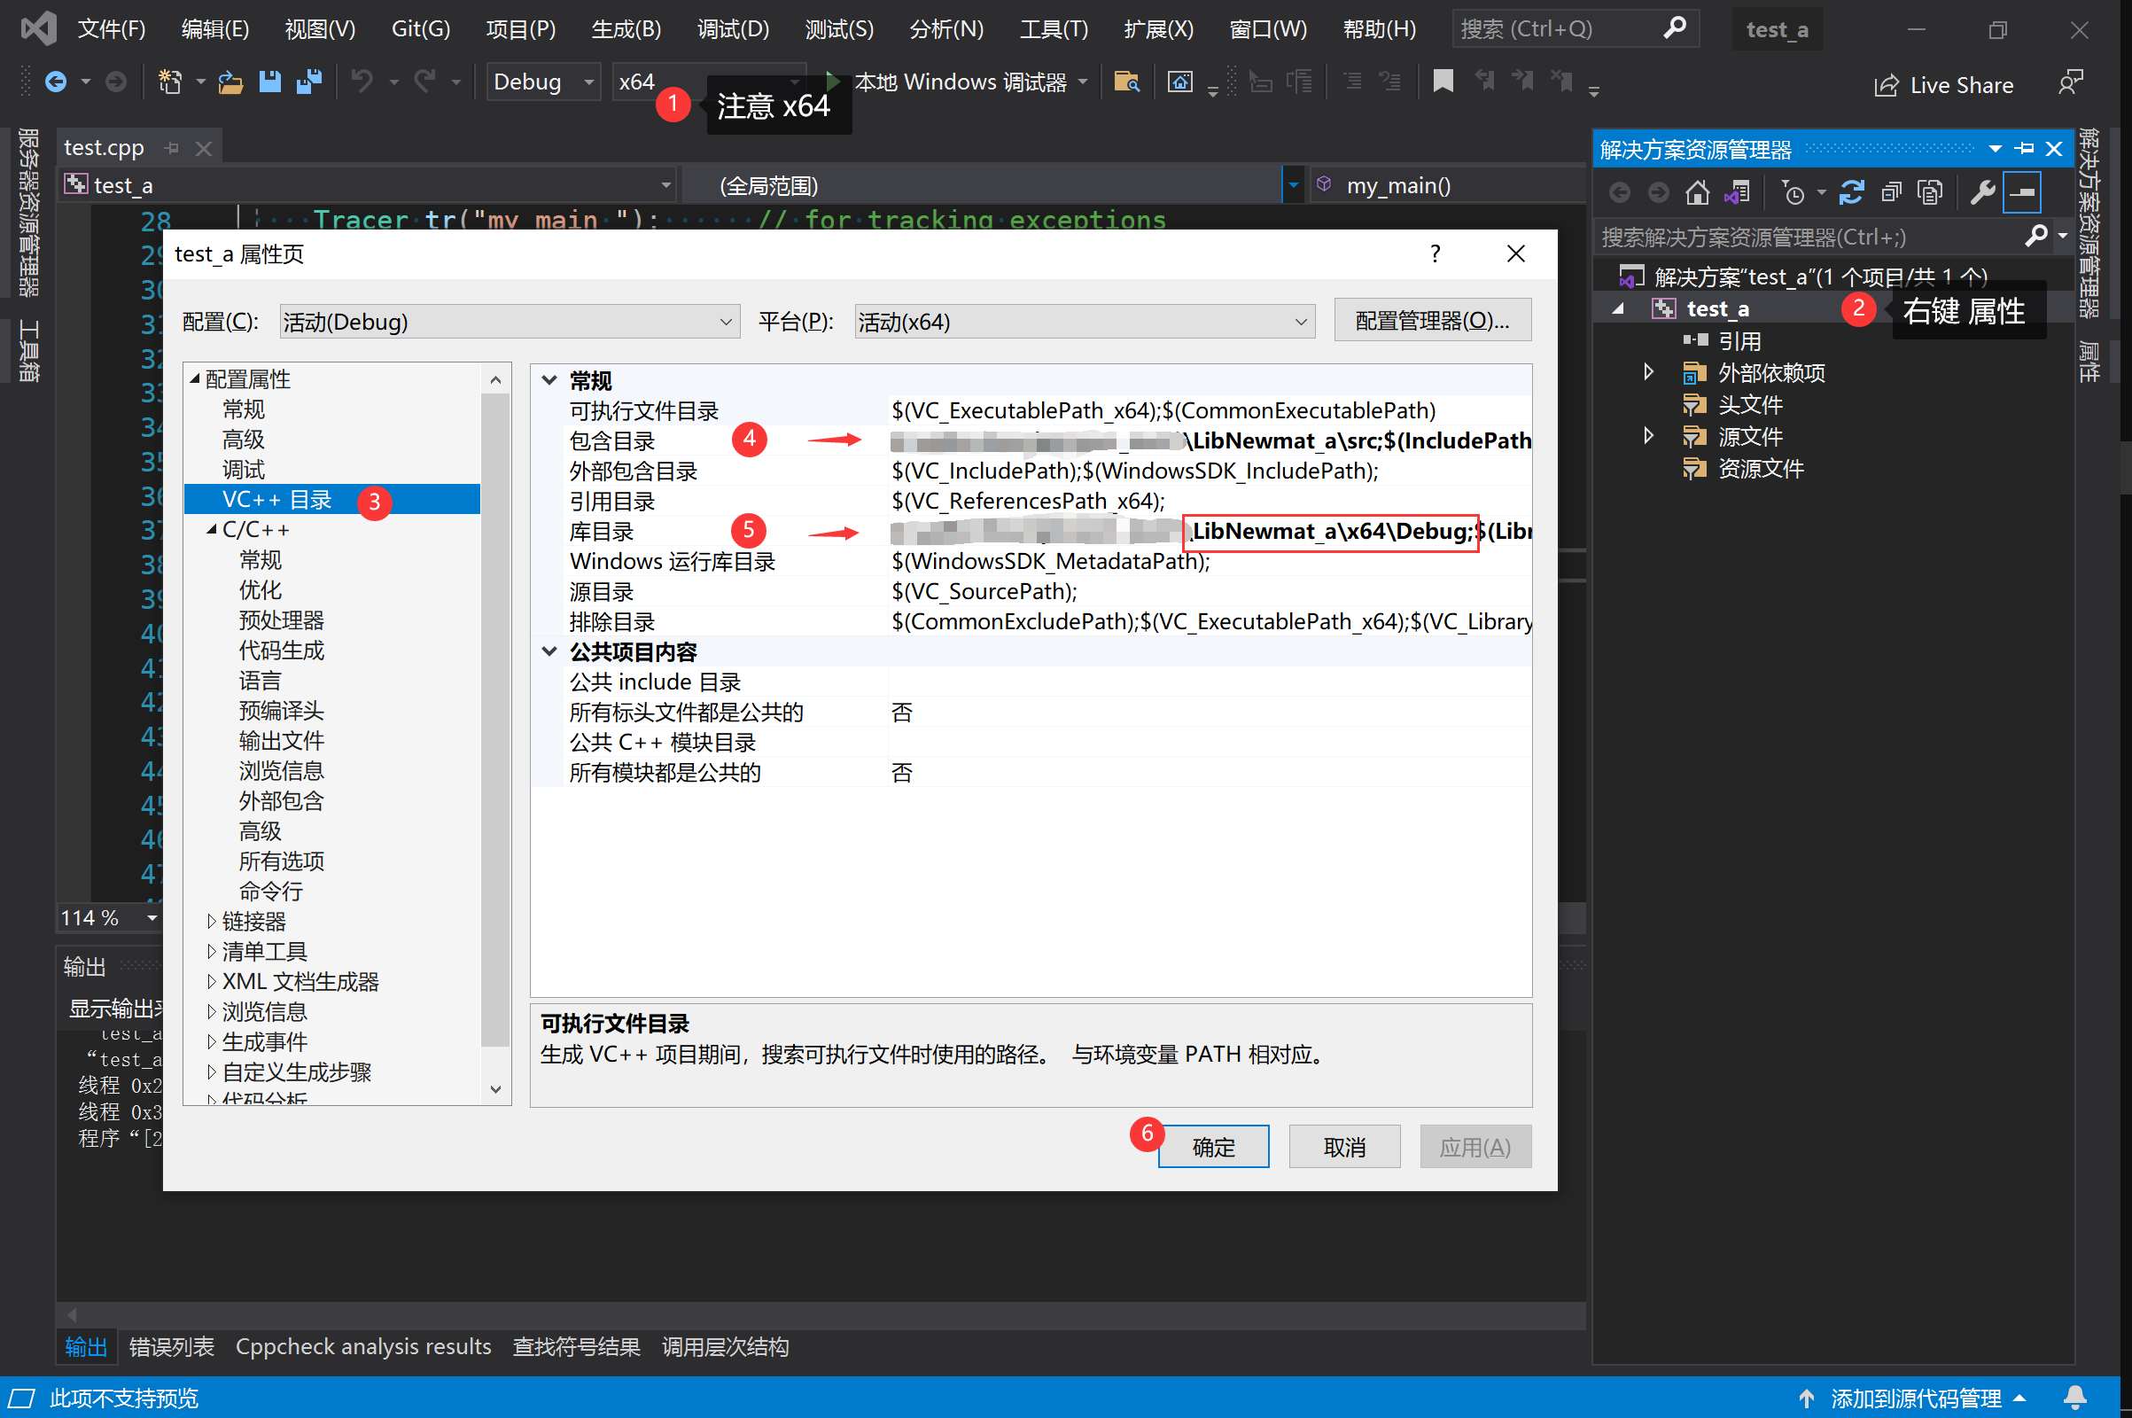Open the 调试(D) menu
The width and height of the screenshot is (2132, 1418).
pyautogui.click(x=734, y=29)
